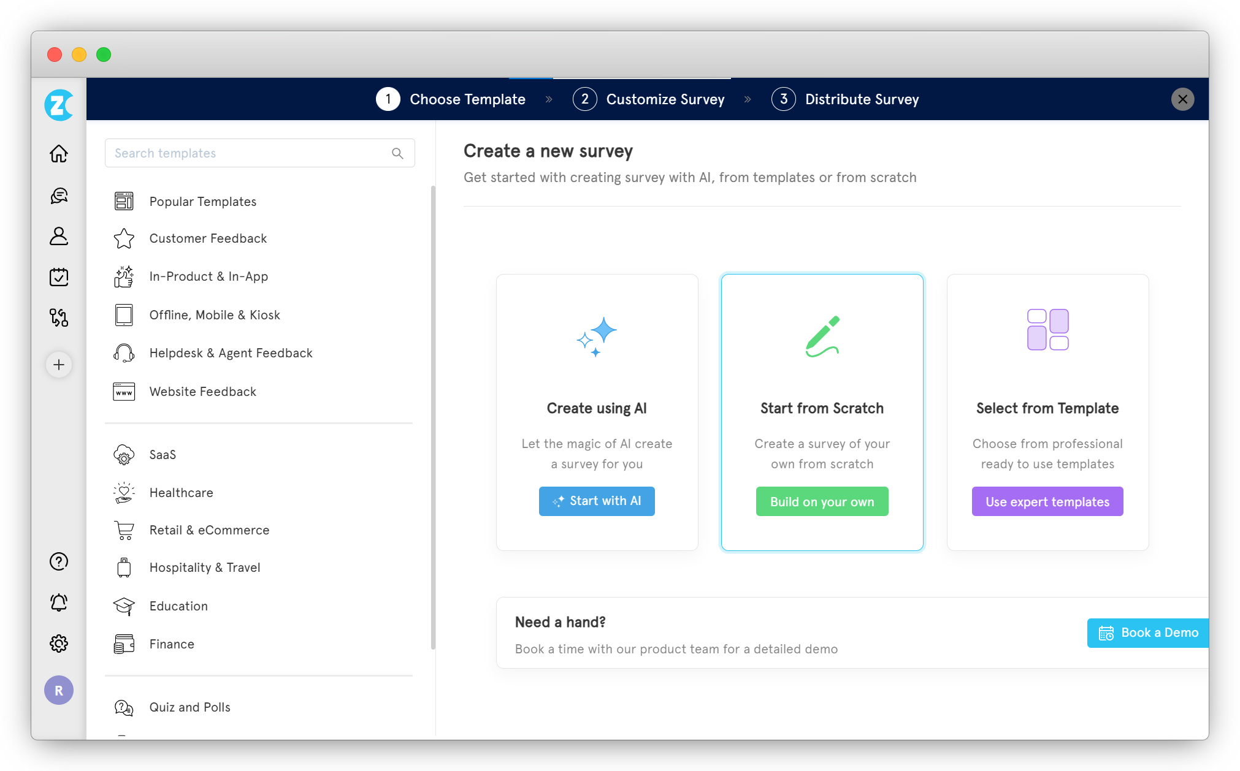Open the notifications bell icon

(x=59, y=602)
